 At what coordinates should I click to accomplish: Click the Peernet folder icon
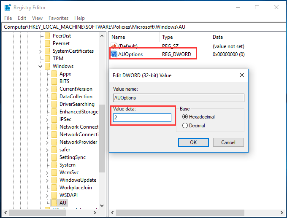point(47,43)
